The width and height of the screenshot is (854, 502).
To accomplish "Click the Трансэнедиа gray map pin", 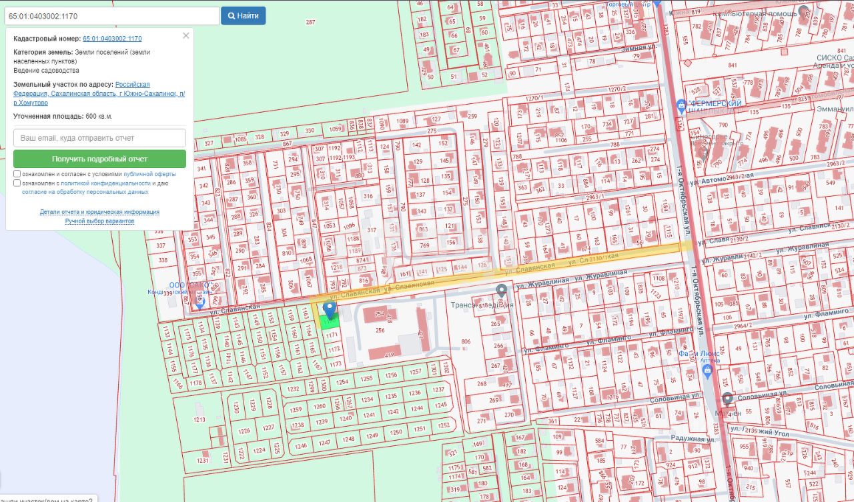I will click(501, 290).
